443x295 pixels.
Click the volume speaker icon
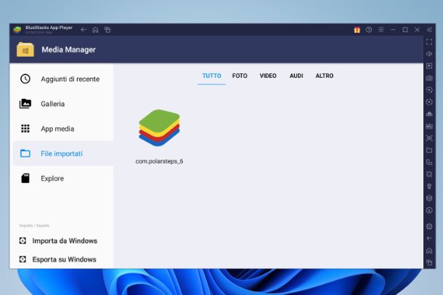click(429, 54)
